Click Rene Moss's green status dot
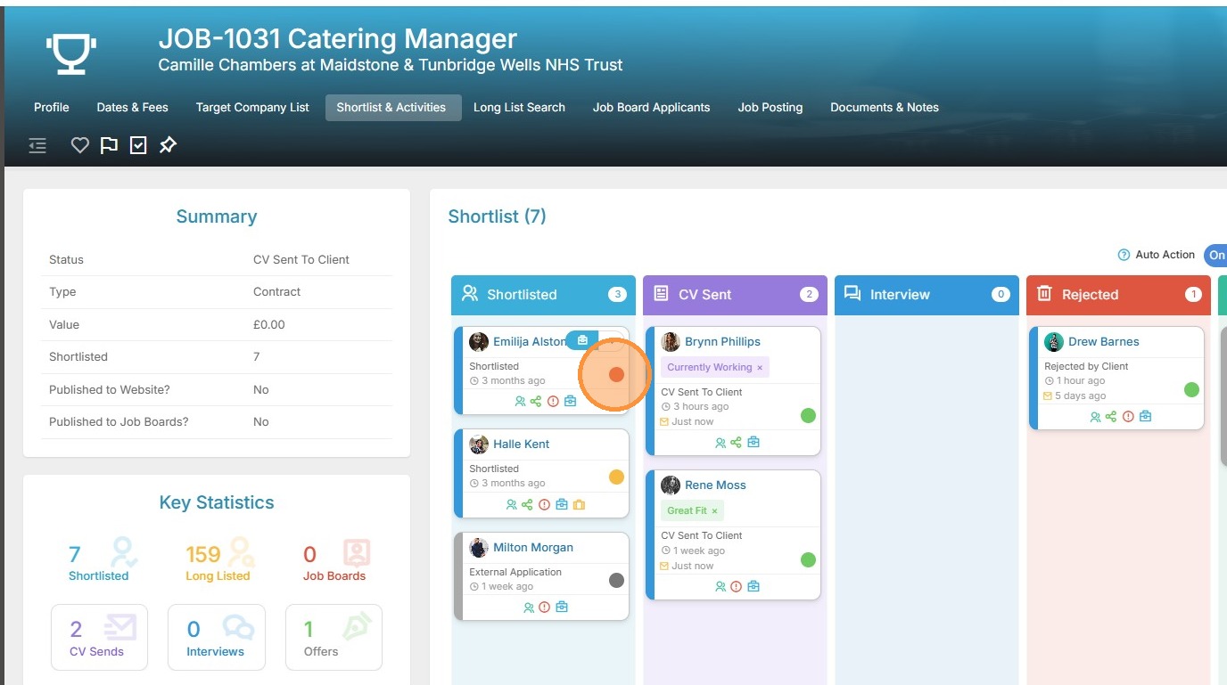Viewport: 1227px width, 685px height. pos(808,559)
